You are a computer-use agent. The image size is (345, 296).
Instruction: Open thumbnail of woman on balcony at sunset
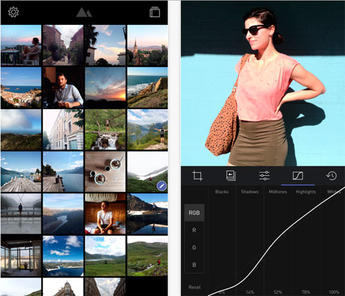21,46
